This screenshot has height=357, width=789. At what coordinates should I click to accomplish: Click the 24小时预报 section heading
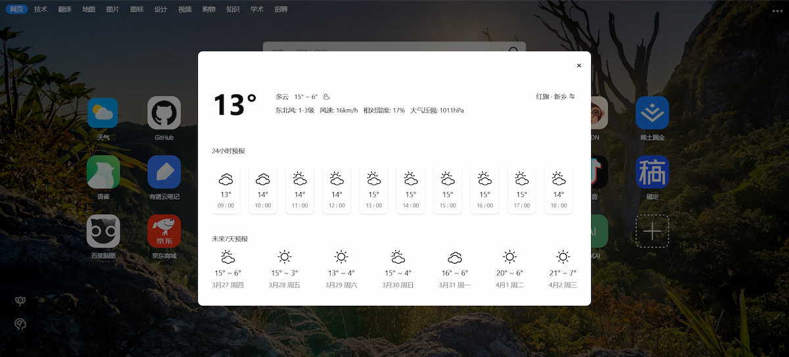[228, 151]
